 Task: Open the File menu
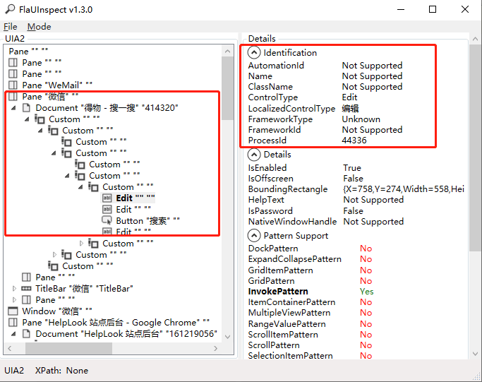(11, 27)
